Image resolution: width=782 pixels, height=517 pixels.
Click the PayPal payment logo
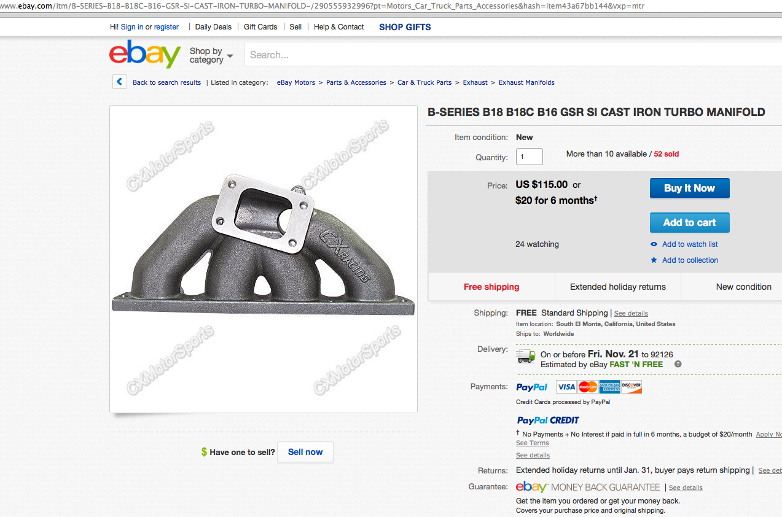(532, 387)
